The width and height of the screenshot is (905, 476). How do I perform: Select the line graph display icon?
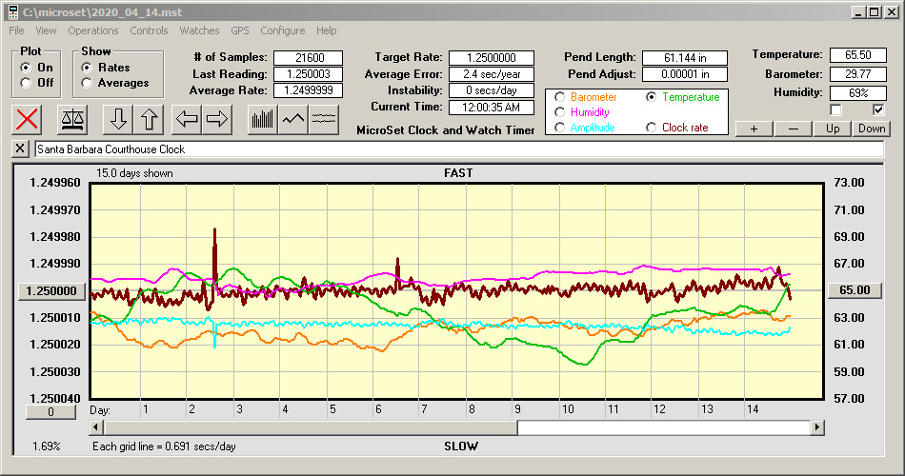click(293, 119)
